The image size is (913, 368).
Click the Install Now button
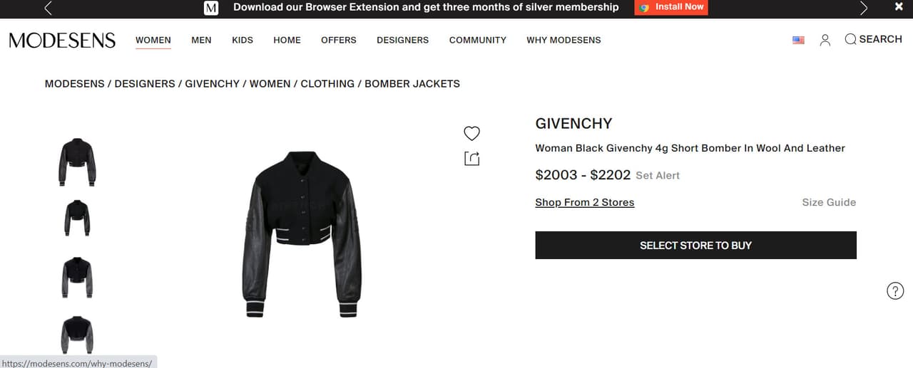pos(671,7)
